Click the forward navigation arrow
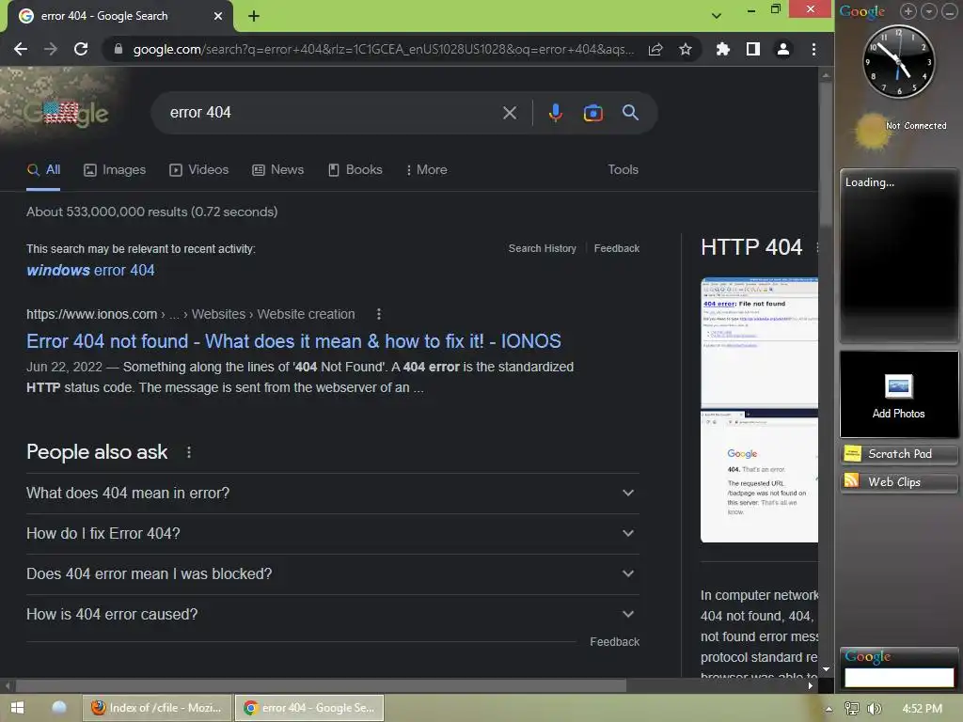963x722 pixels. [x=51, y=49]
